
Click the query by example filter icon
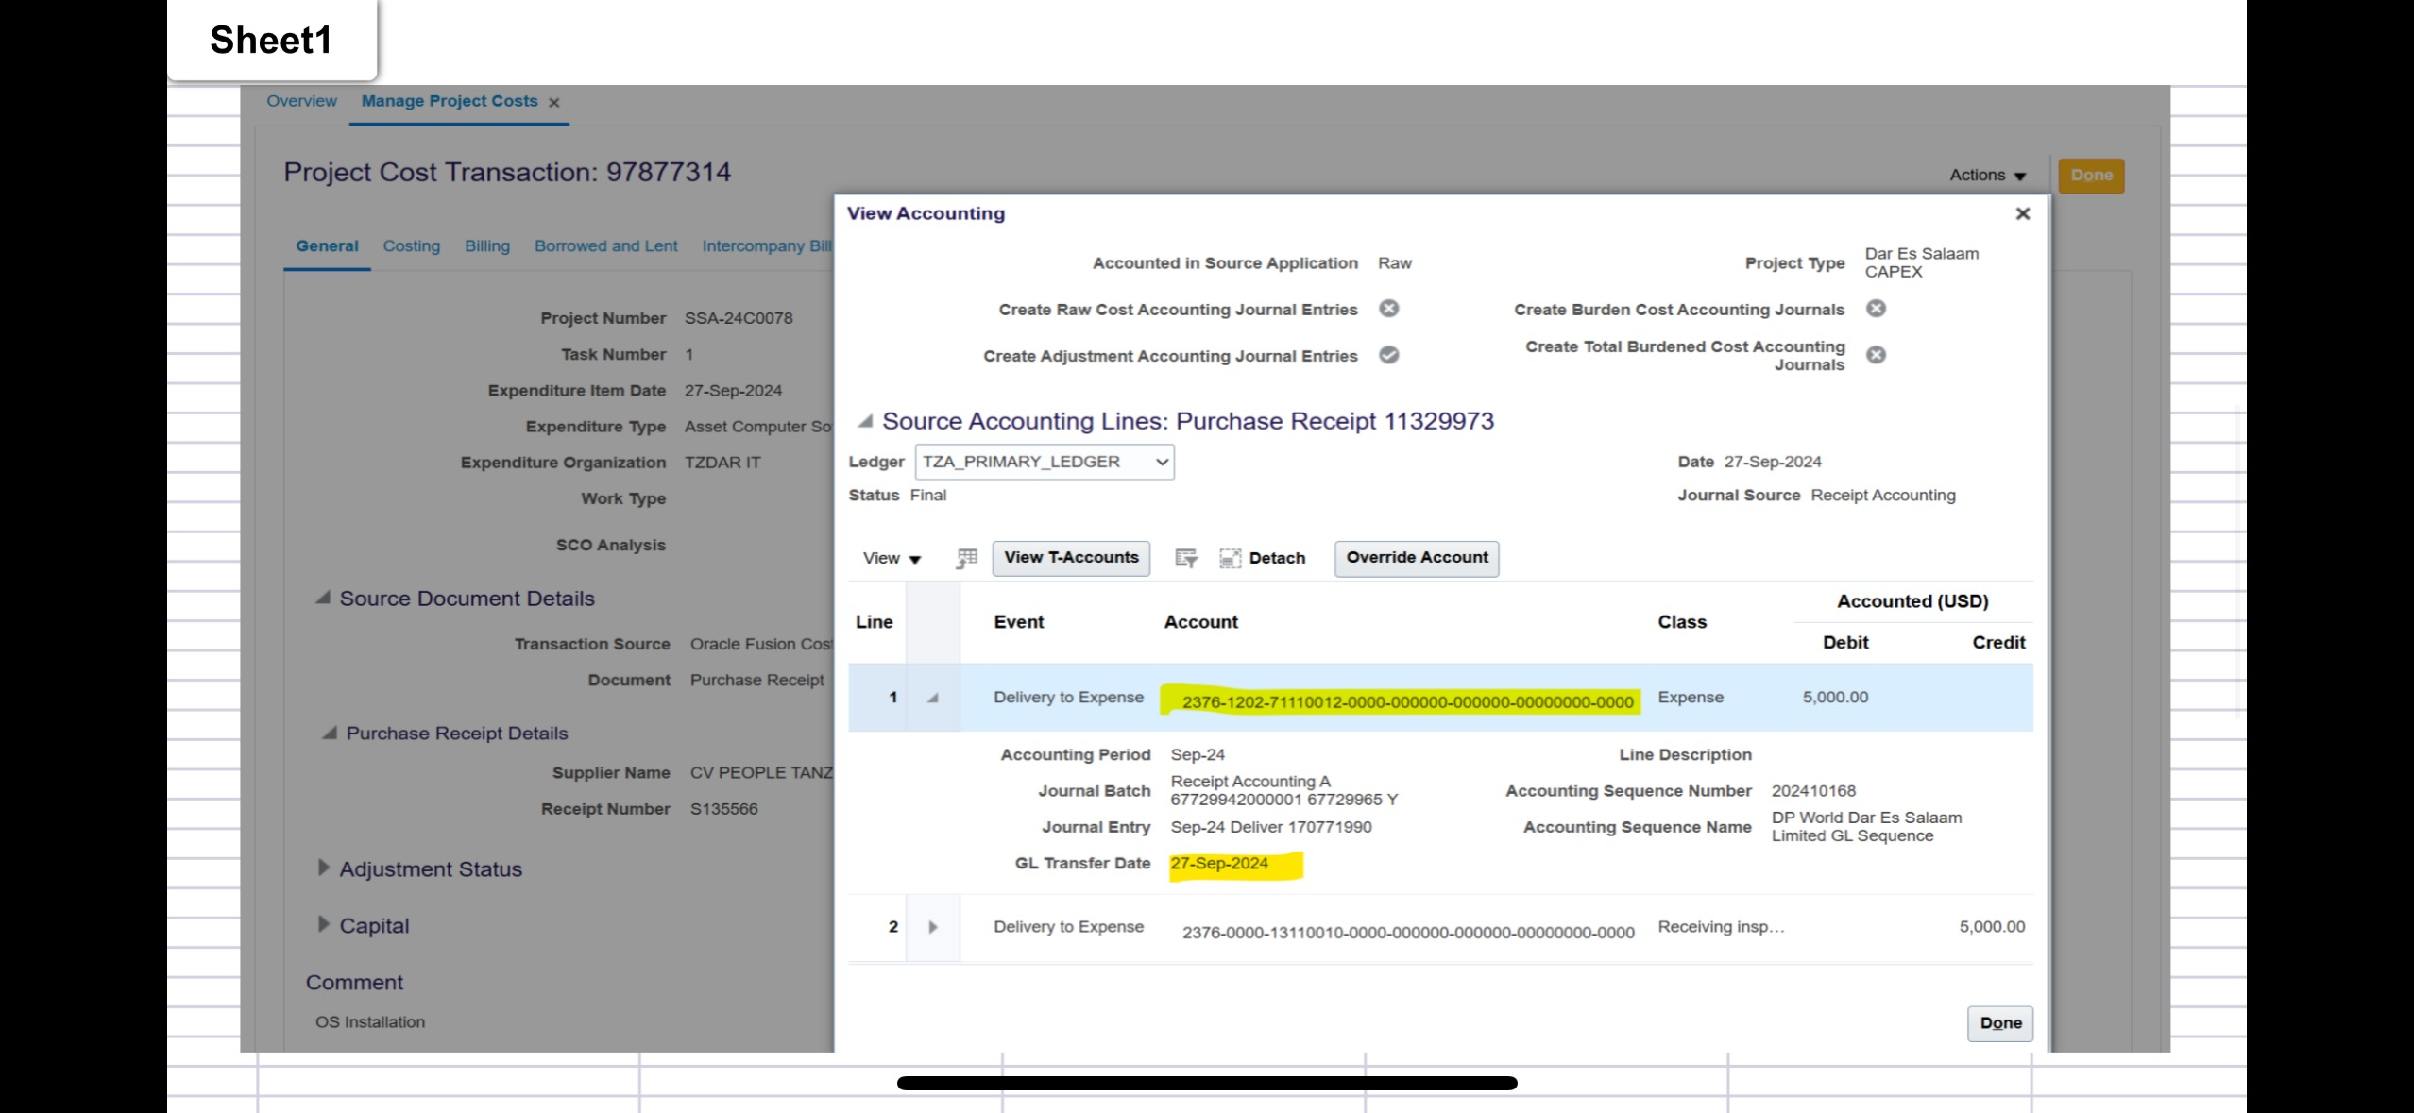(x=1186, y=558)
